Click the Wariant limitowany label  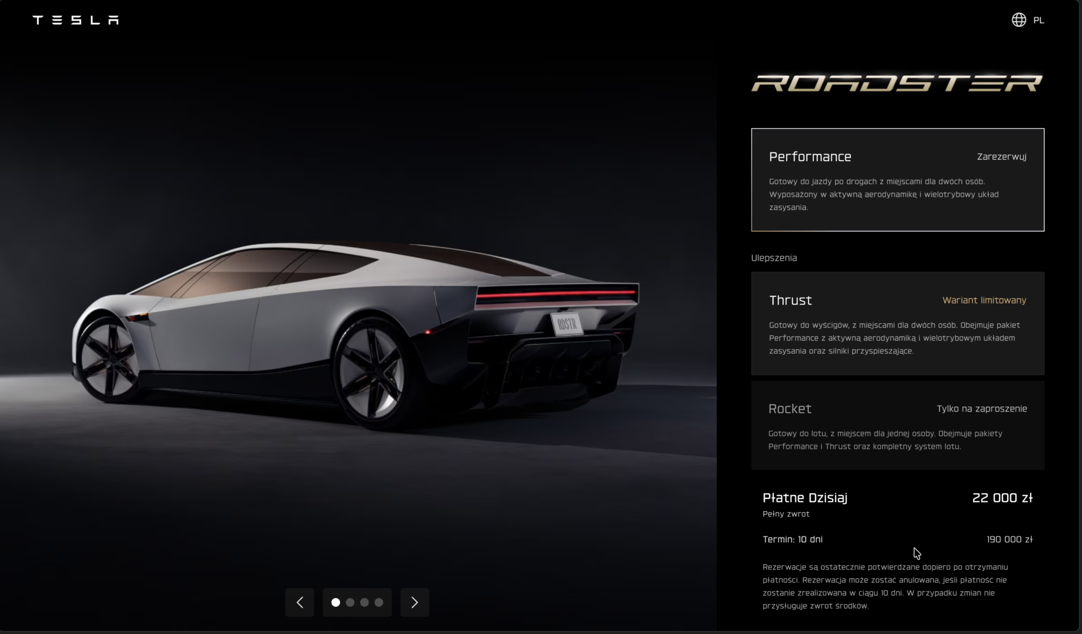(985, 300)
